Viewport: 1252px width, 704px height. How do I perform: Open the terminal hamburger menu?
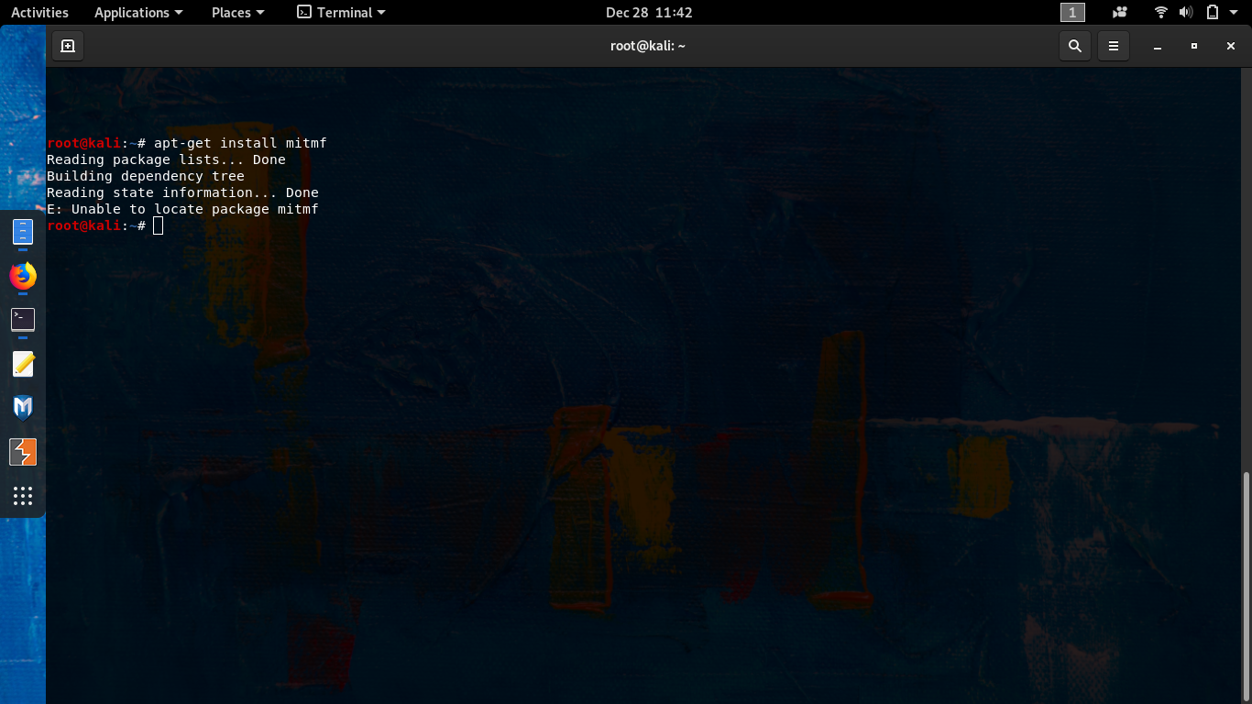pos(1114,46)
